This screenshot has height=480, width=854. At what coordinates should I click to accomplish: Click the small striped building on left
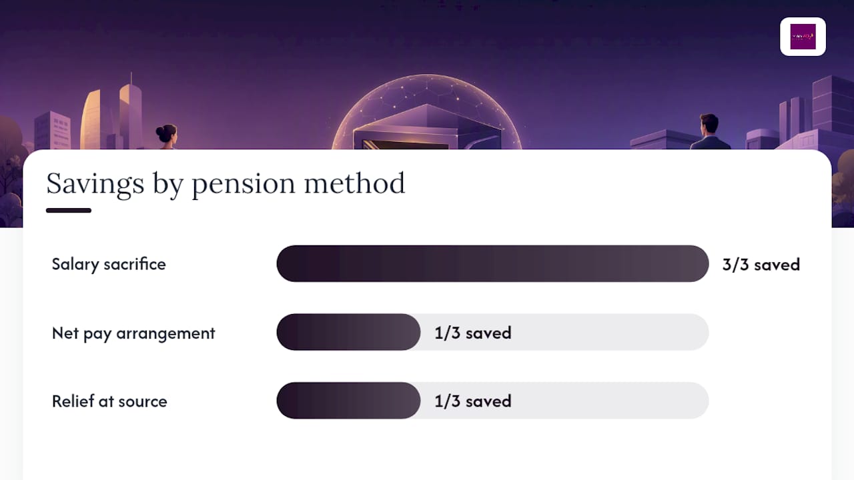(52, 131)
